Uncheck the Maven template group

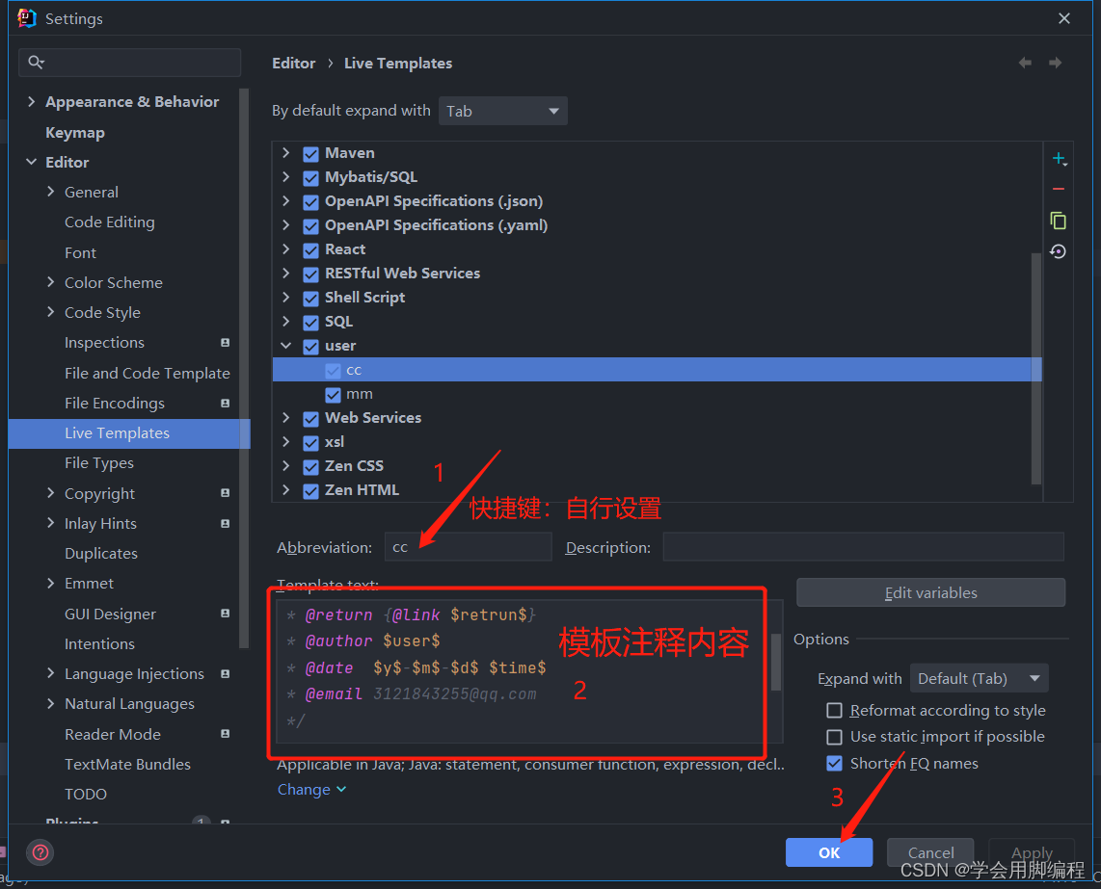click(x=311, y=154)
